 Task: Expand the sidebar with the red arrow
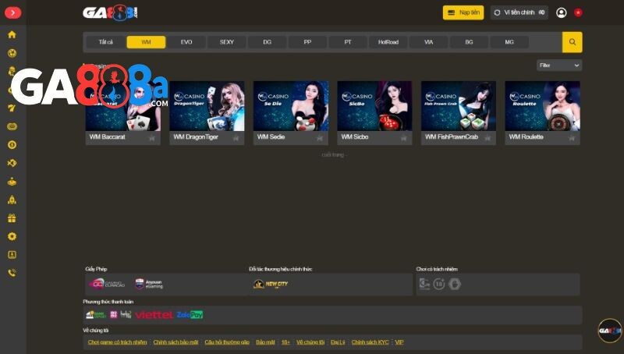(x=12, y=12)
